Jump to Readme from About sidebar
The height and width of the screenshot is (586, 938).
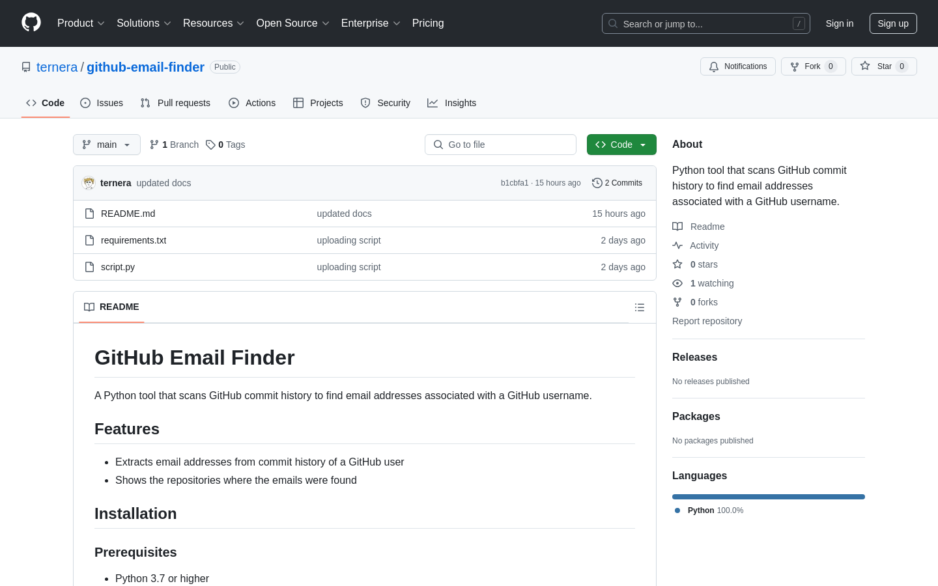[698, 227]
